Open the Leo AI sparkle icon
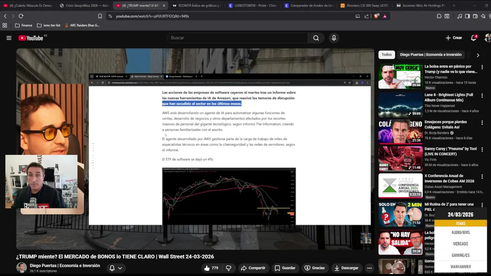 (x=483, y=16)
